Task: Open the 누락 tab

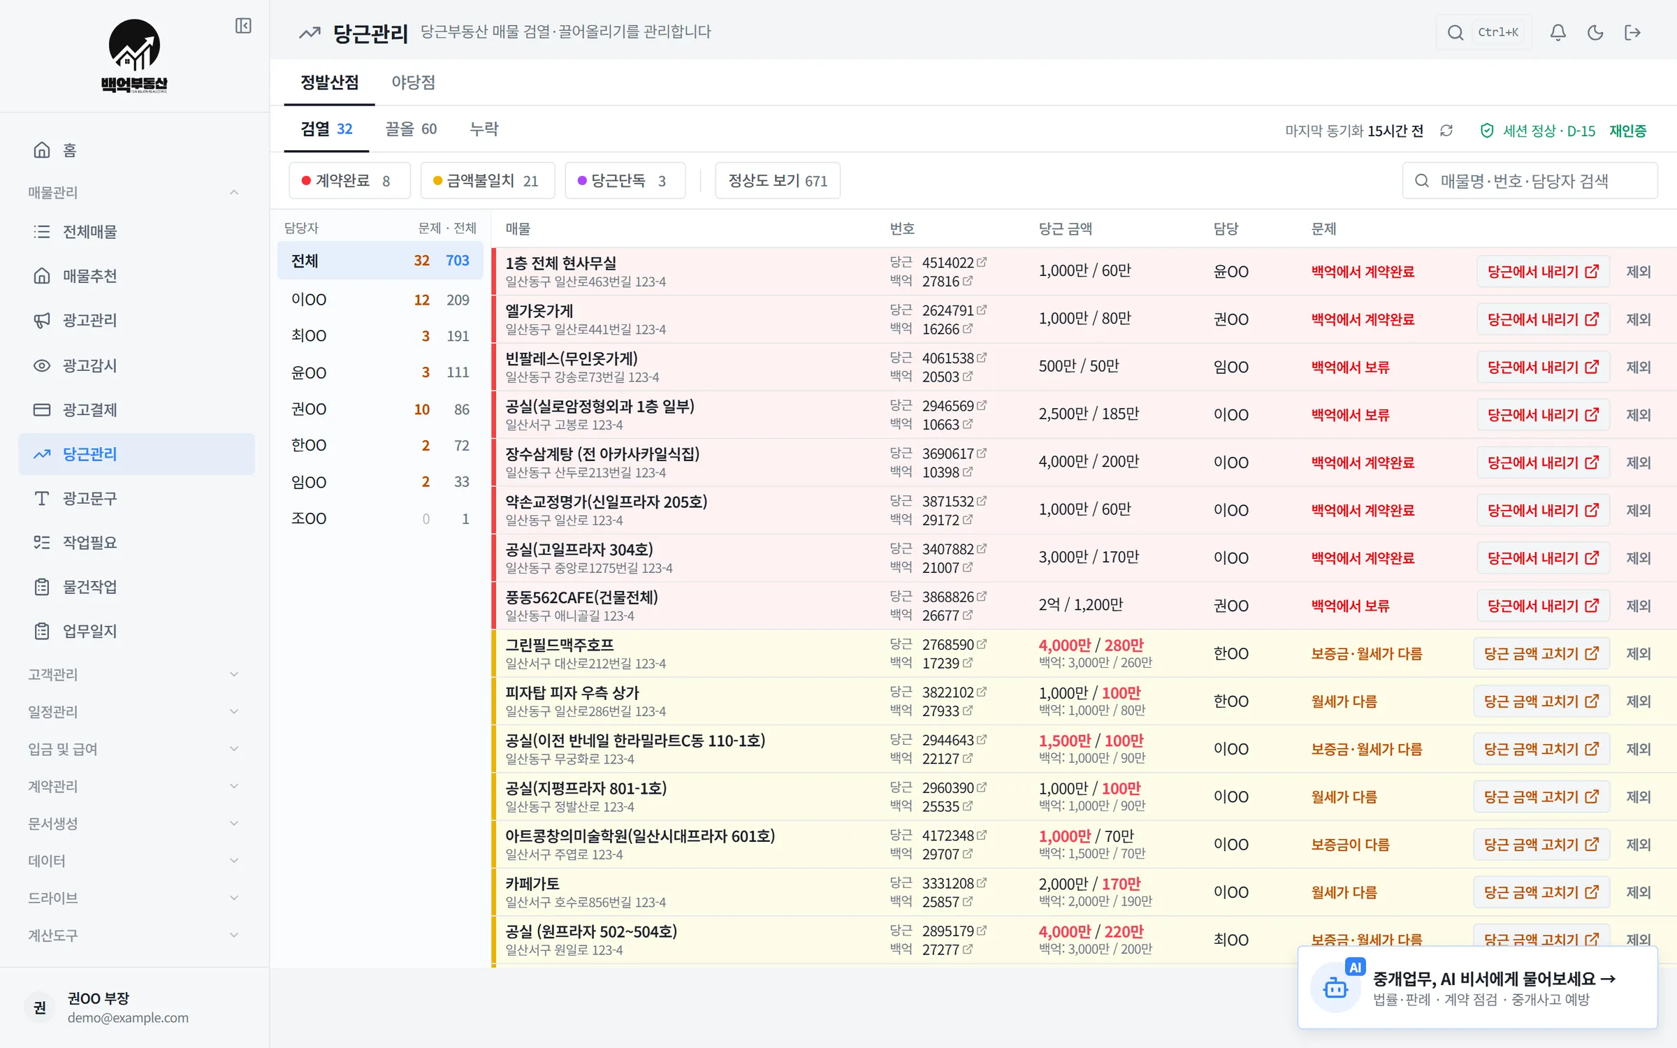Action: point(484,129)
